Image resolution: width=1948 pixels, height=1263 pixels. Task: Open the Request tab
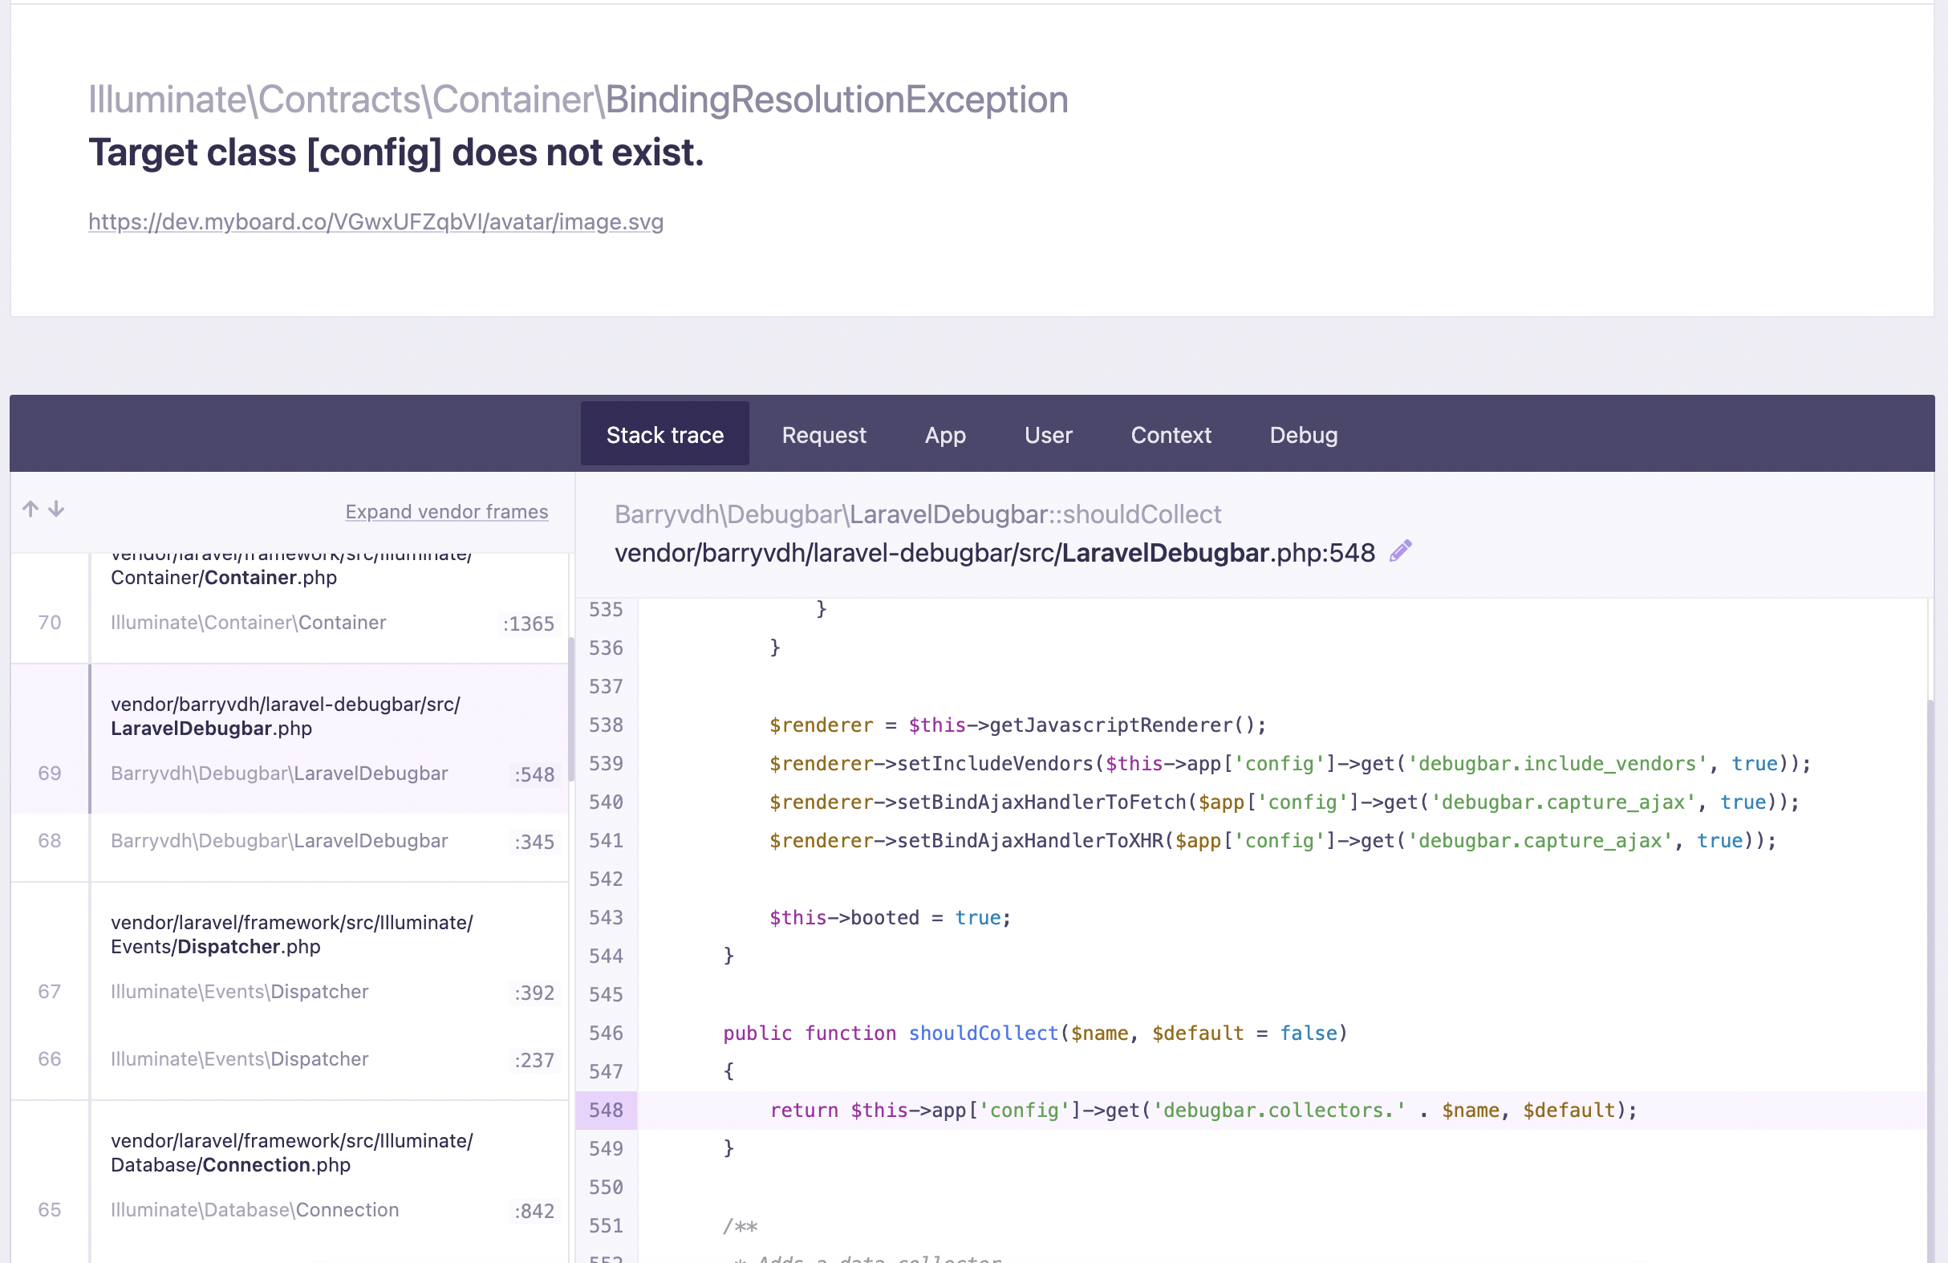[x=822, y=435]
